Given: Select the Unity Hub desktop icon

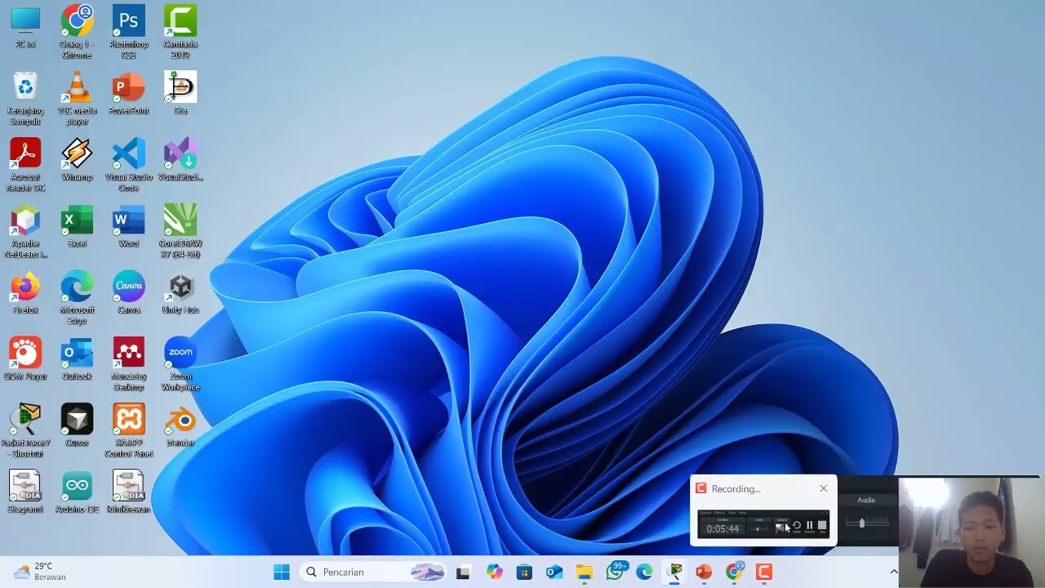Looking at the screenshot, I should pos(180,292).
